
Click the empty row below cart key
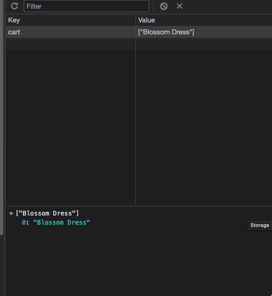71,44
